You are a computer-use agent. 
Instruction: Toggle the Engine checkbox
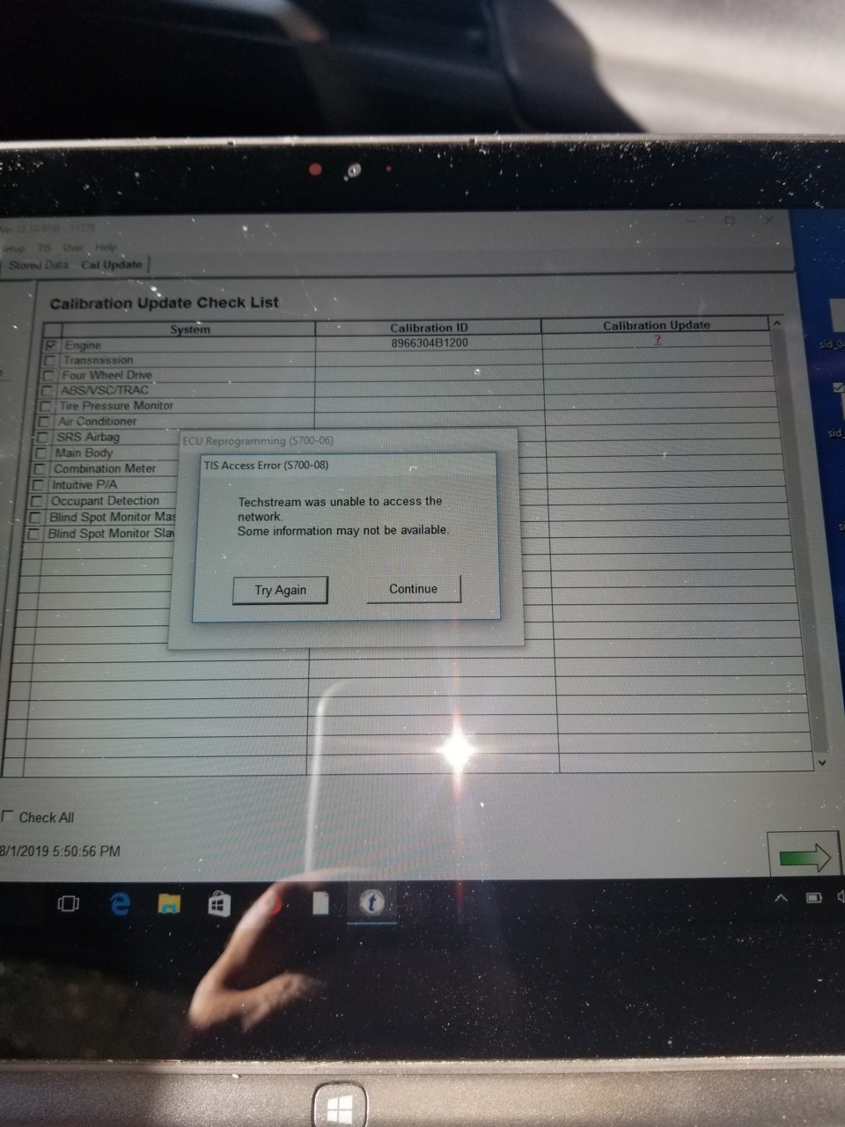tap(51, 346)
